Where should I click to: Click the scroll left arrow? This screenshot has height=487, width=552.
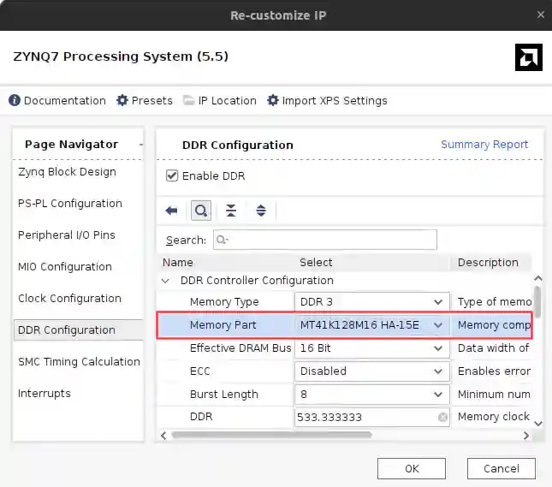pos(163,436)
